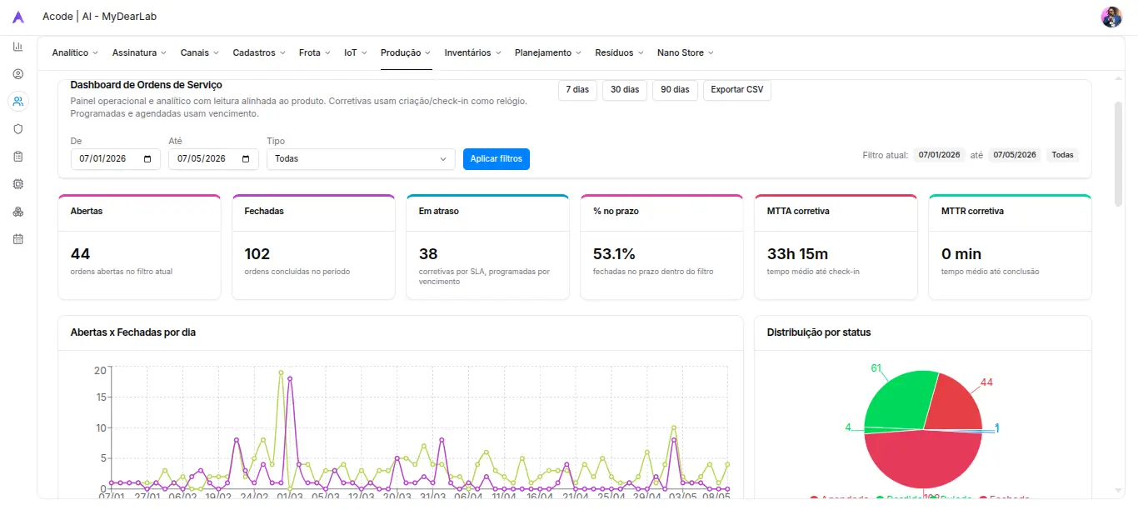Viewport: 1138px width, 510px height.
Task: Open the IoT menu
Action: (x=356, y=52)
